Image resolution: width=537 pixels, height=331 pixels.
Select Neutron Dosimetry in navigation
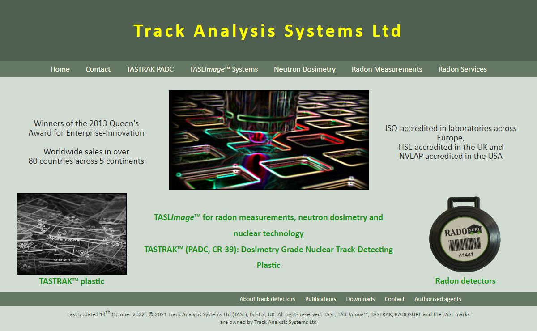point(305,69)
